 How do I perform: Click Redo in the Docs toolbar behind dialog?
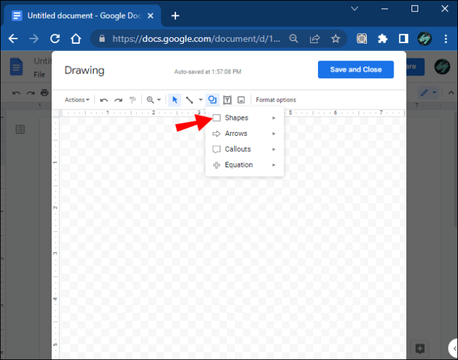[31, 93]
